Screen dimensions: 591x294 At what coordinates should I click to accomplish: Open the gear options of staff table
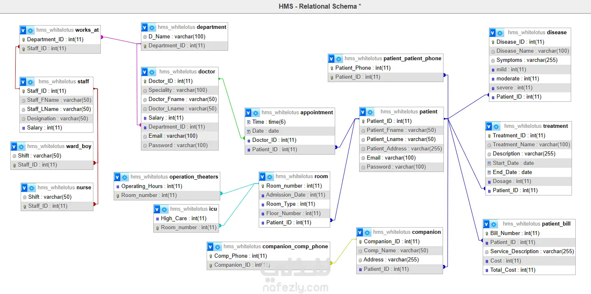coord(31,82)
